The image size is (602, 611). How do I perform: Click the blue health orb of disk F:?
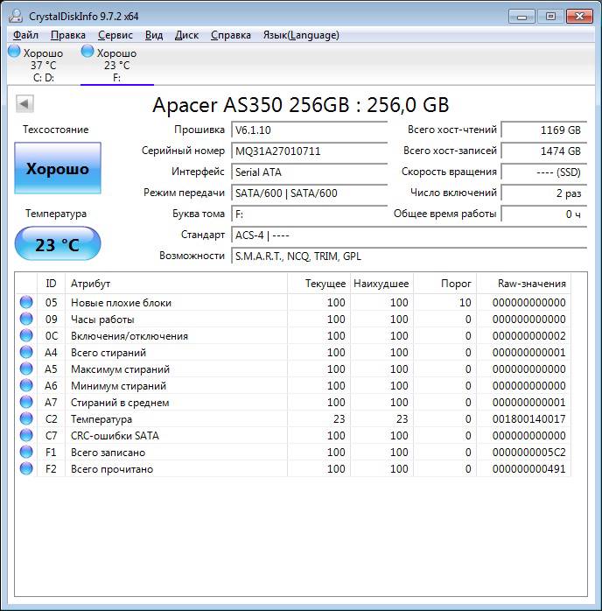pos(87,53)
